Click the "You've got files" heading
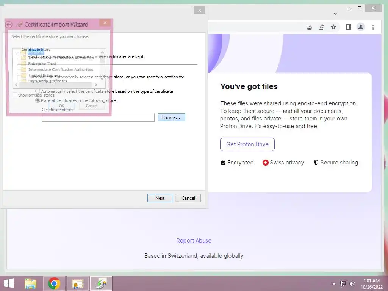 [249, 86]
